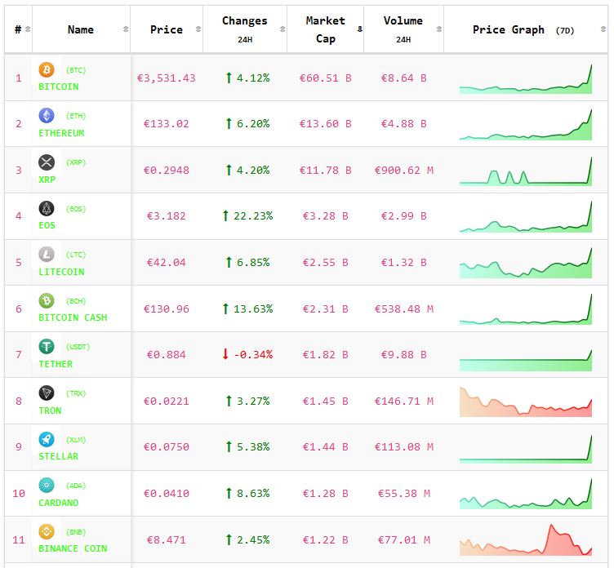Click the XRP logo icon
This screenshot has width=614, height=568.
point(47,162)
